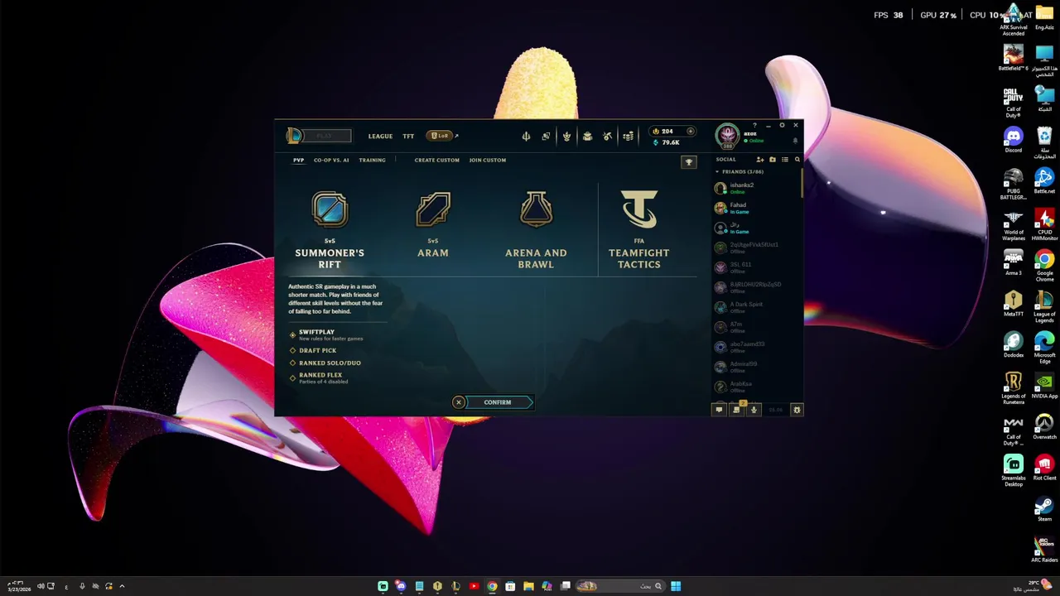Cancel lobby with X beside Confirm
Screen dimensions: 1060x596
[458, 402]
